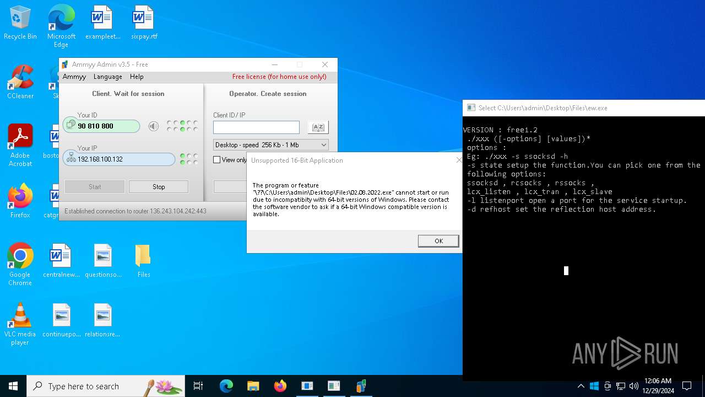Open the centralnew Word document
The image size is (705, 397).
click(x=61, y=261)
